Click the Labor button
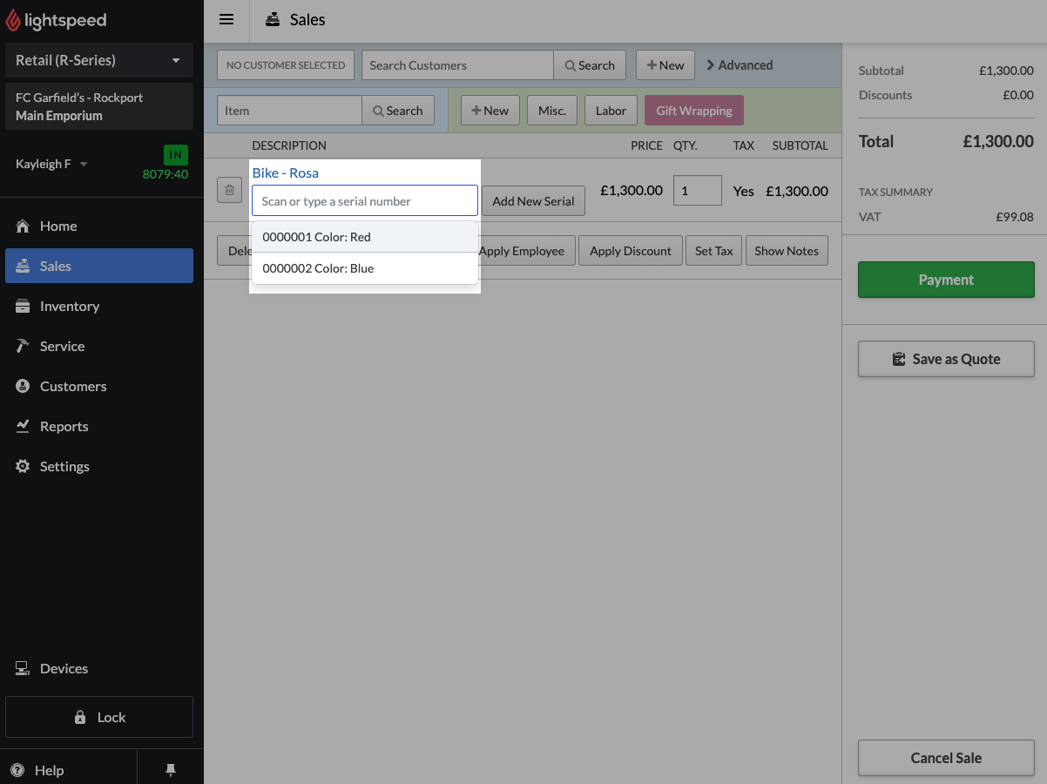The width and height of the screenshot is (1047, 784). (x=611, y=111)
